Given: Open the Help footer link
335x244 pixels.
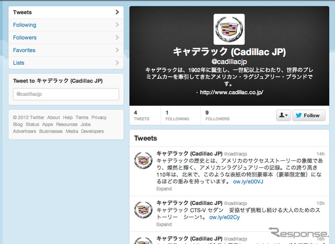Looking at the screenshot, I should [x=68, y=118].
